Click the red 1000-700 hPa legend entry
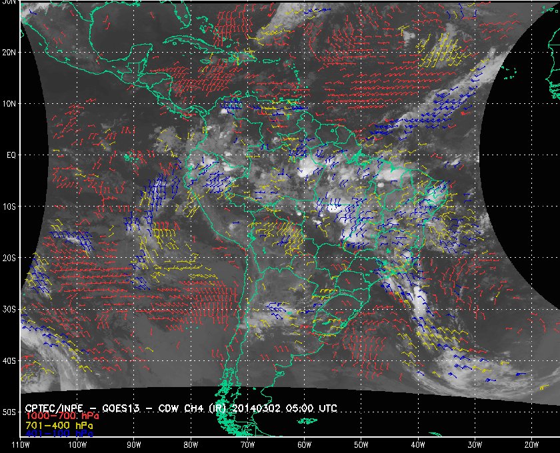The height and width of the screenshot is (453, 560). (x=59, y=415)
